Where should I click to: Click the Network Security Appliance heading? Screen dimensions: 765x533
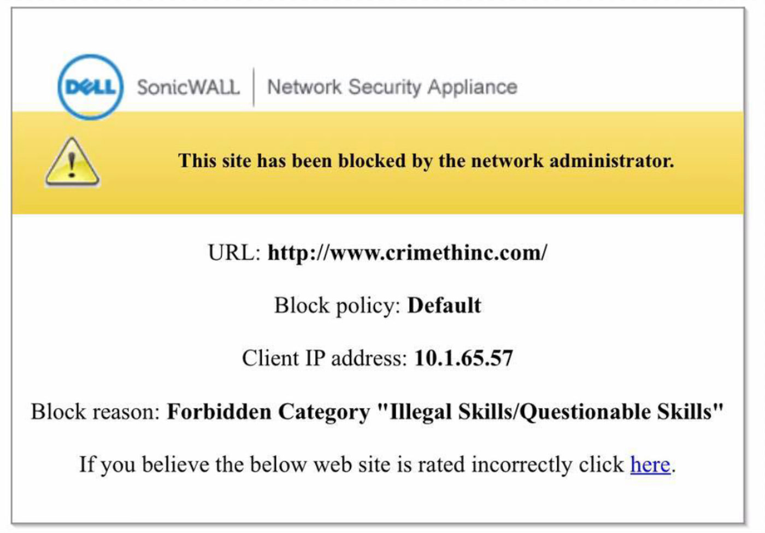pos(392,87)
